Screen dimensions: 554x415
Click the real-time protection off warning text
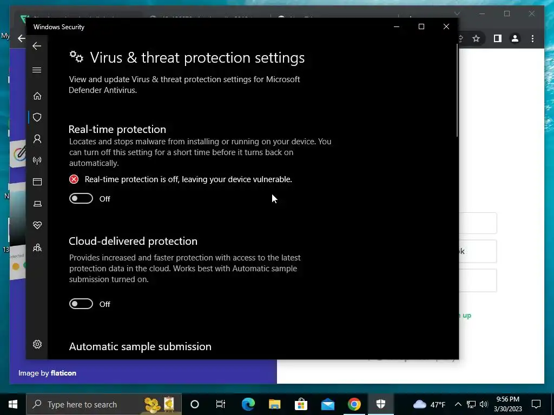point(188,179)
